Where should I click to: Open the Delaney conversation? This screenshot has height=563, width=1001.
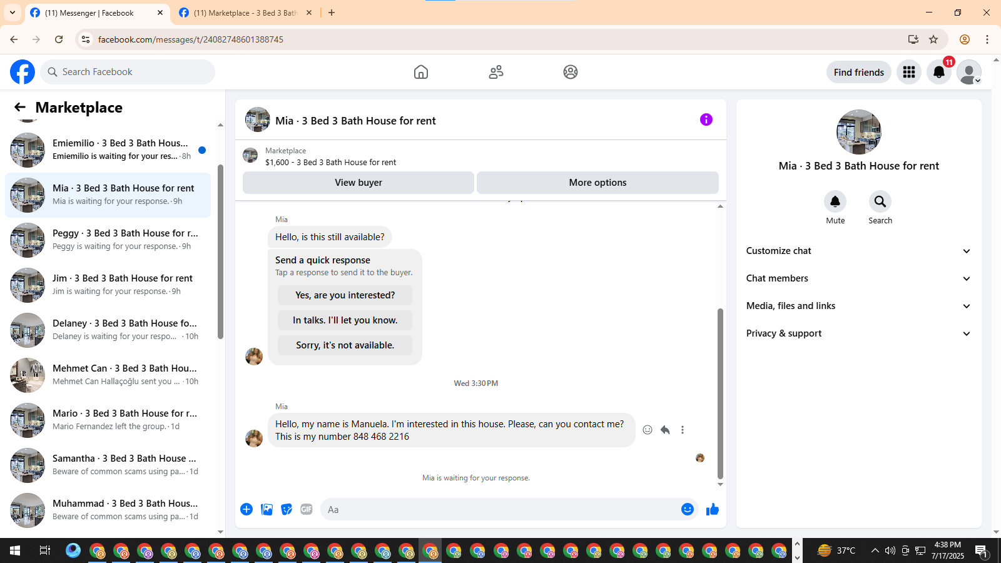click(x=108, y=330)
